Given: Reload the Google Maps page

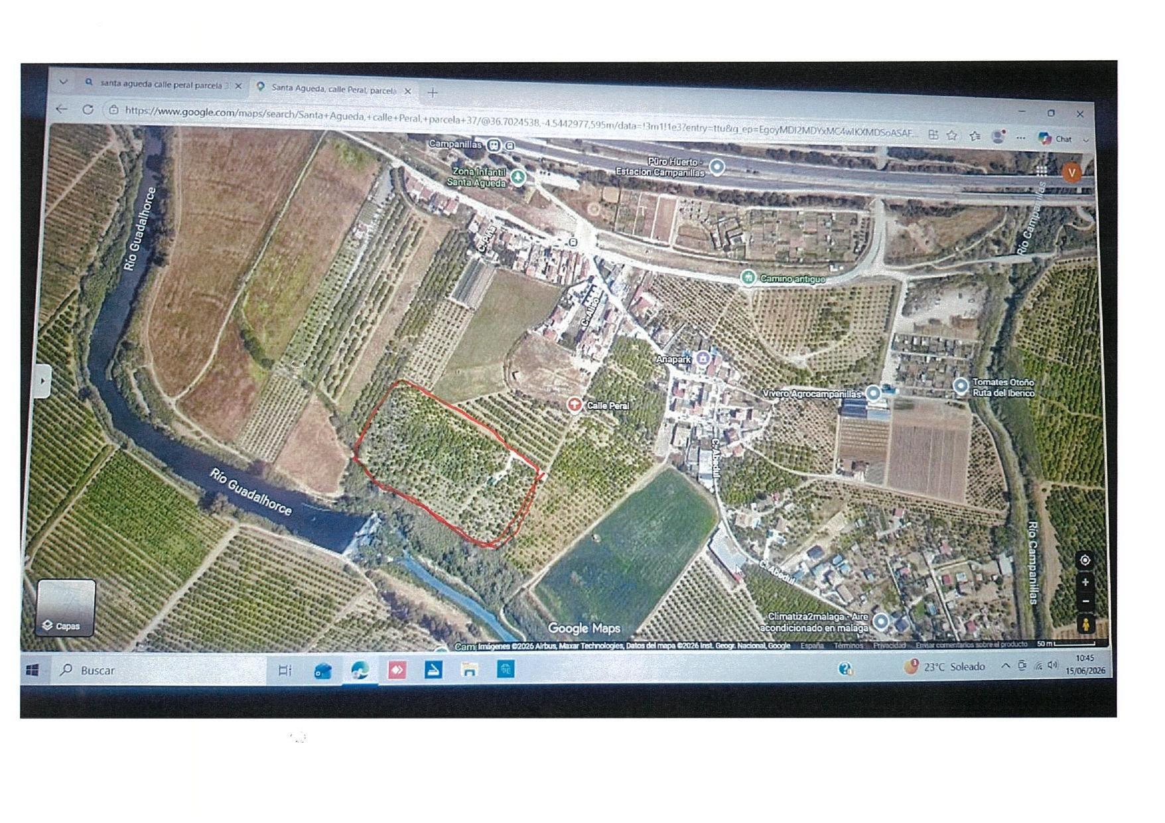Looking at the screenshot, I should click(88, 109).
